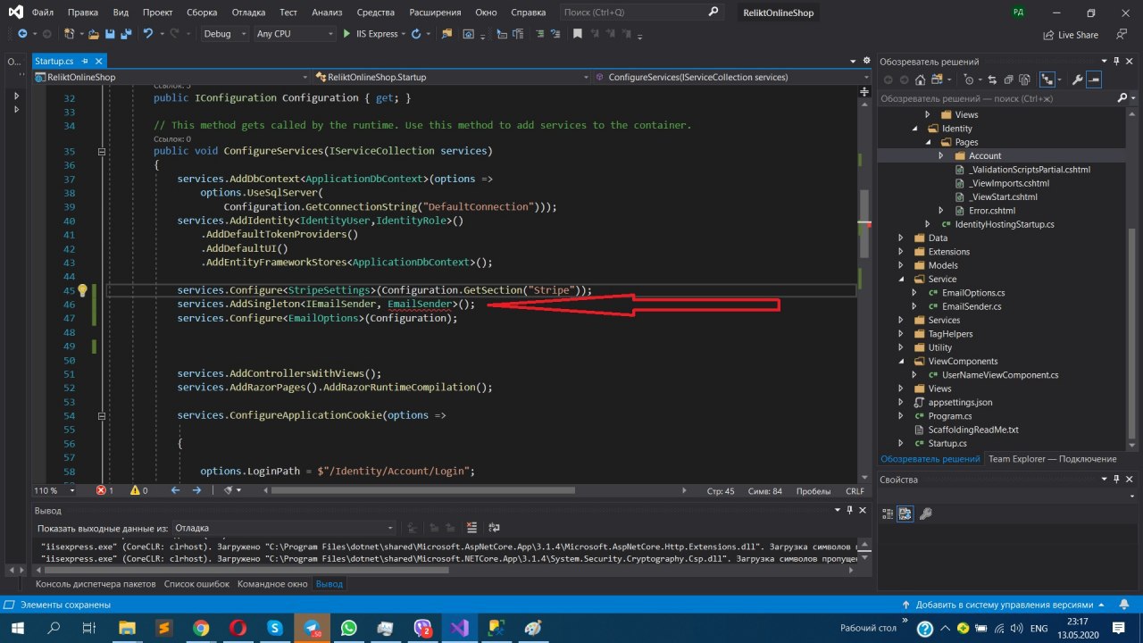Toggle the Preview Selected Items button in Solution Explorer
This screenshot has width=1143, height=643.
coord(1095,80)
